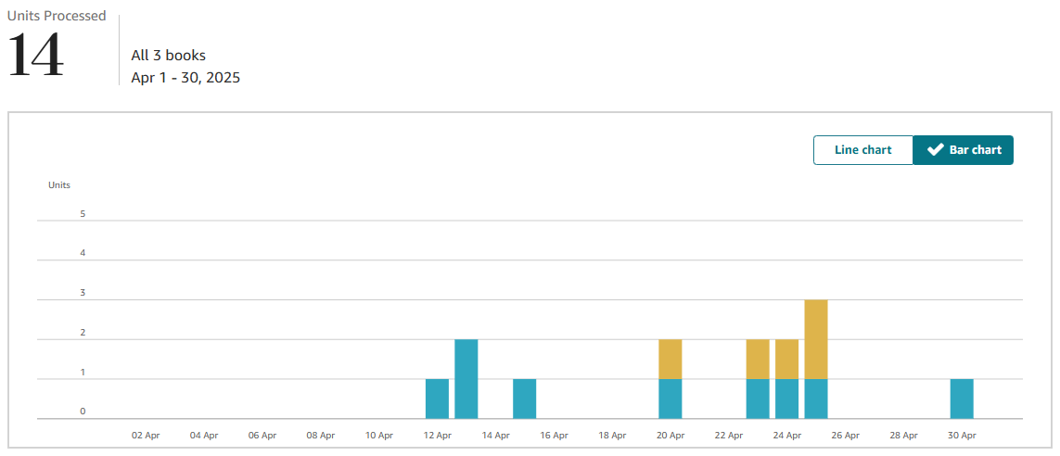Click the 20 Apr axis label
The width and height of the screenshot is (1060, 456).
click(670, 436)
